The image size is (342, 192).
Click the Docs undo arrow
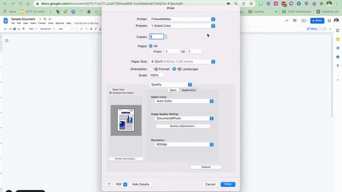(x=5, y=29)
